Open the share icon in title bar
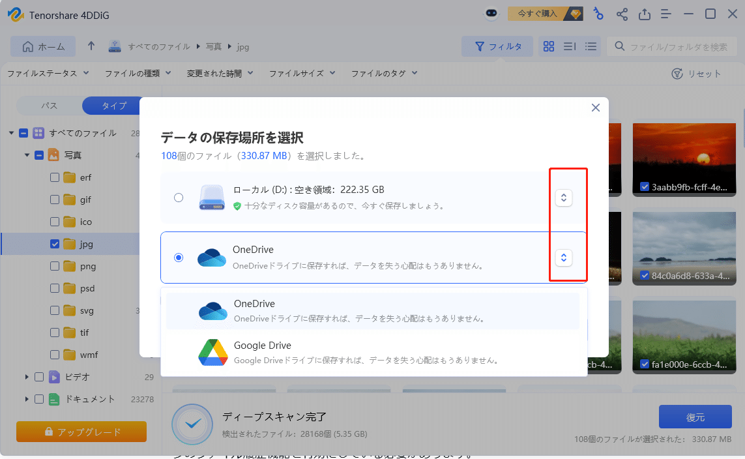 pyautogui.click(x=622, y=14)
